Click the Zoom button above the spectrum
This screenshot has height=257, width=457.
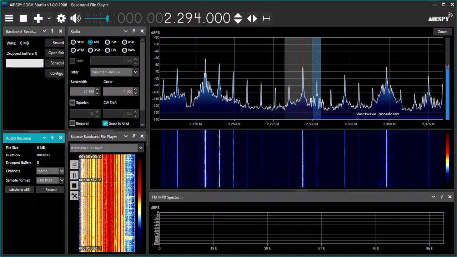click(x=442, y=32)
